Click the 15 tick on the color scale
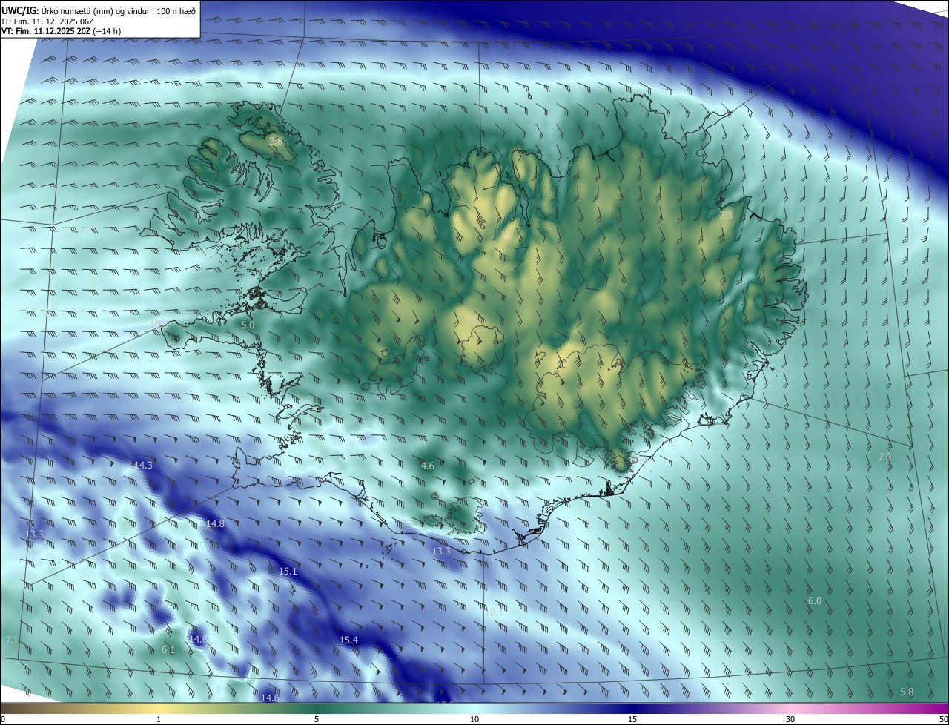The image size is (949, 725). pyautogui.click(x=632, y=719)
